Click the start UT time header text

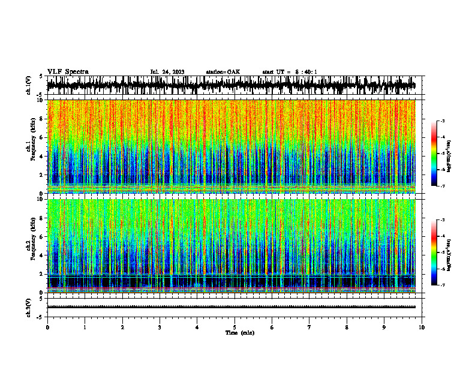click(290, 72)
